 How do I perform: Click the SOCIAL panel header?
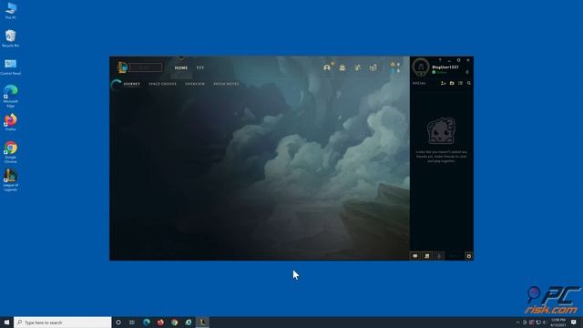tap(419, 83)
